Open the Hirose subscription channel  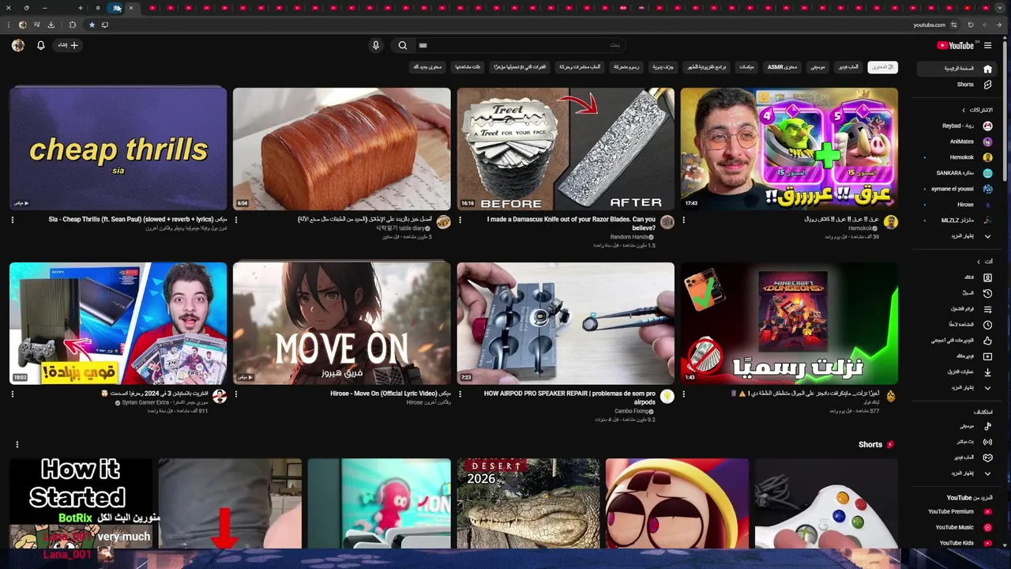click(x=958, y=205)
